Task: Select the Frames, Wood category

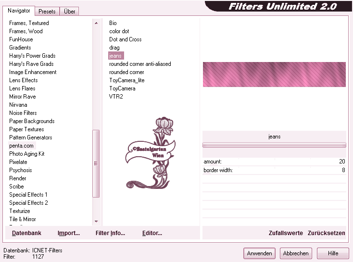Action: [x=25, y=31]
